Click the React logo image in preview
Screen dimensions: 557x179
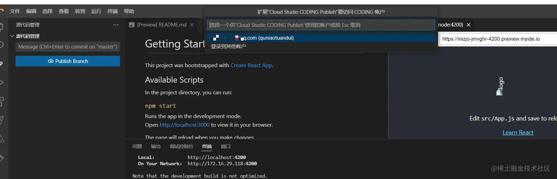[500, 87]
